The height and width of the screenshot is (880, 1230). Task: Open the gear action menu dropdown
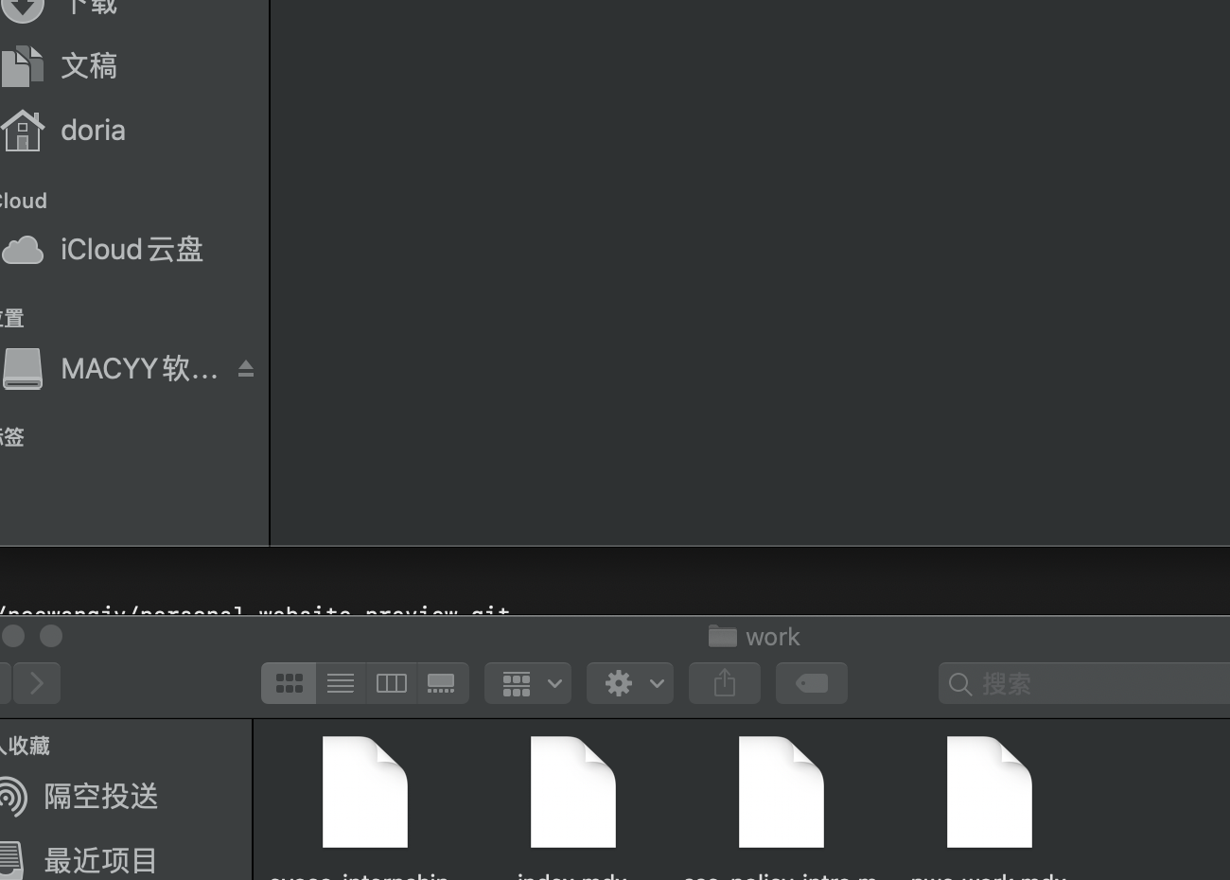[630, 683]
